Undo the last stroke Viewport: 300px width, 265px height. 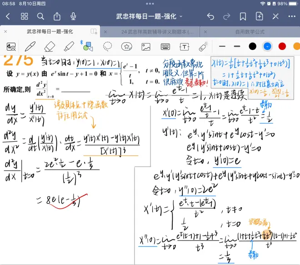tap(210, 16)
